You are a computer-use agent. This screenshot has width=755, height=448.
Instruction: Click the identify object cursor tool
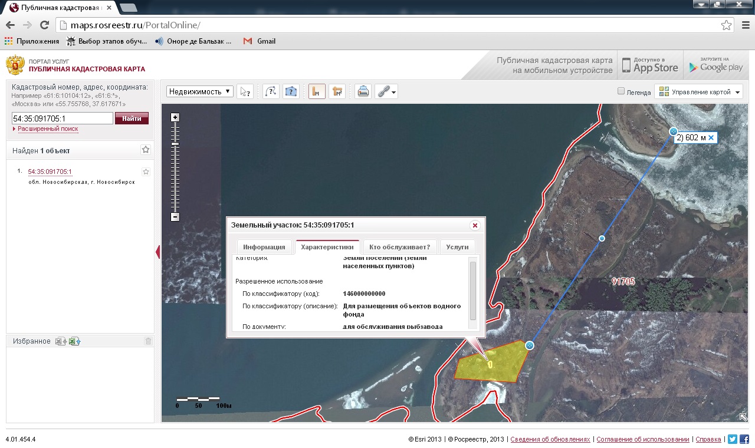[x=245, y=91]
